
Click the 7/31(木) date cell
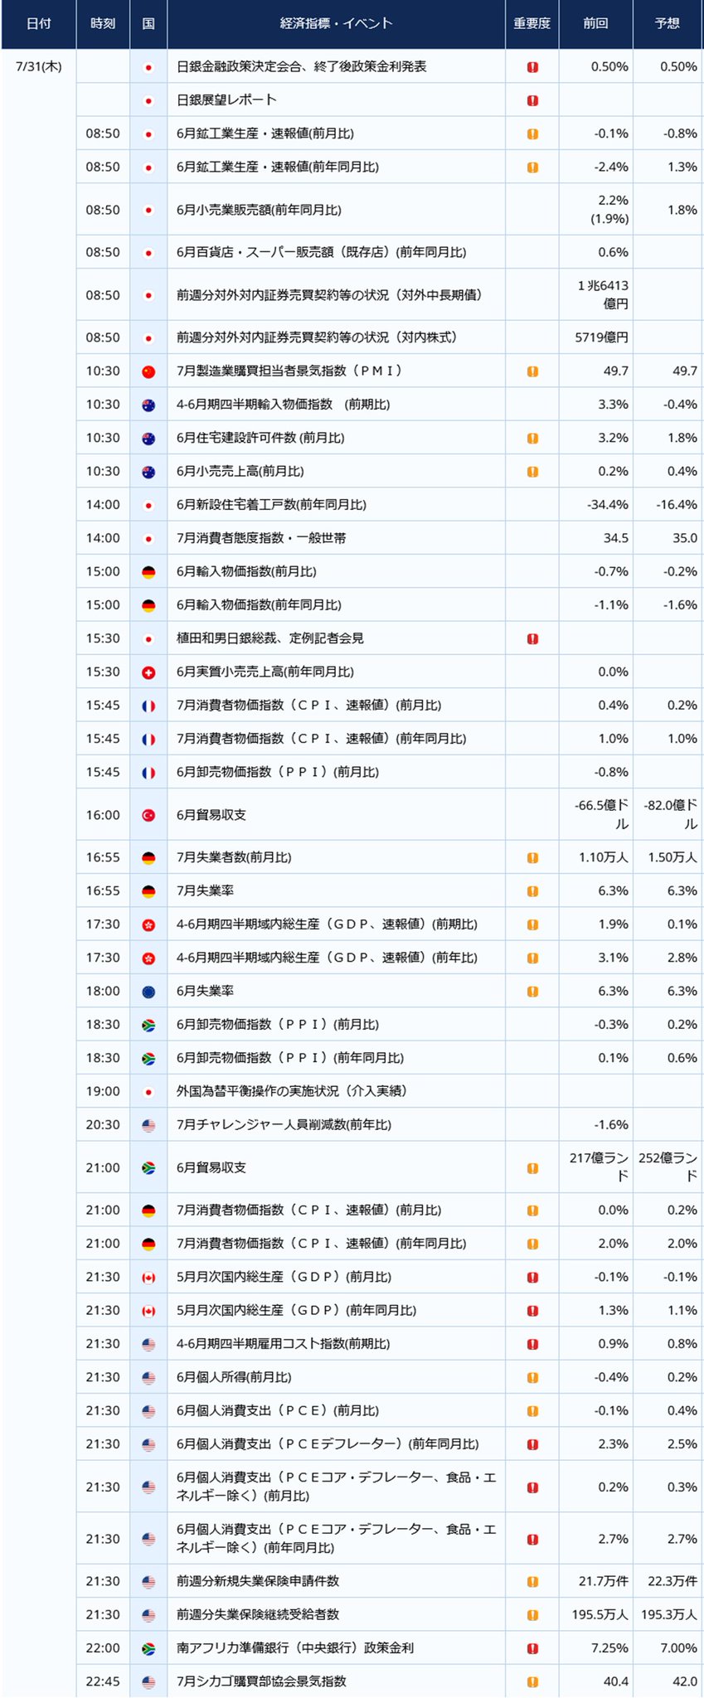(x=38, y=66)
